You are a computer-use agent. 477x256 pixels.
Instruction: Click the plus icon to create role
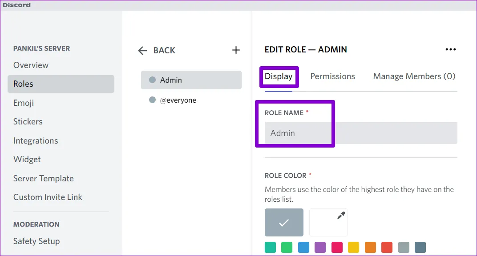click(x=236, y=50)
